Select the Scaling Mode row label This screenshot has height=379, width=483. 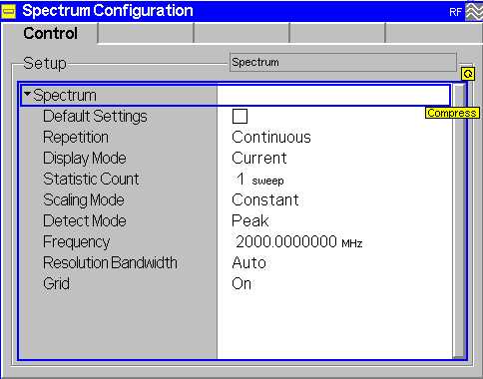coord(84,200)
